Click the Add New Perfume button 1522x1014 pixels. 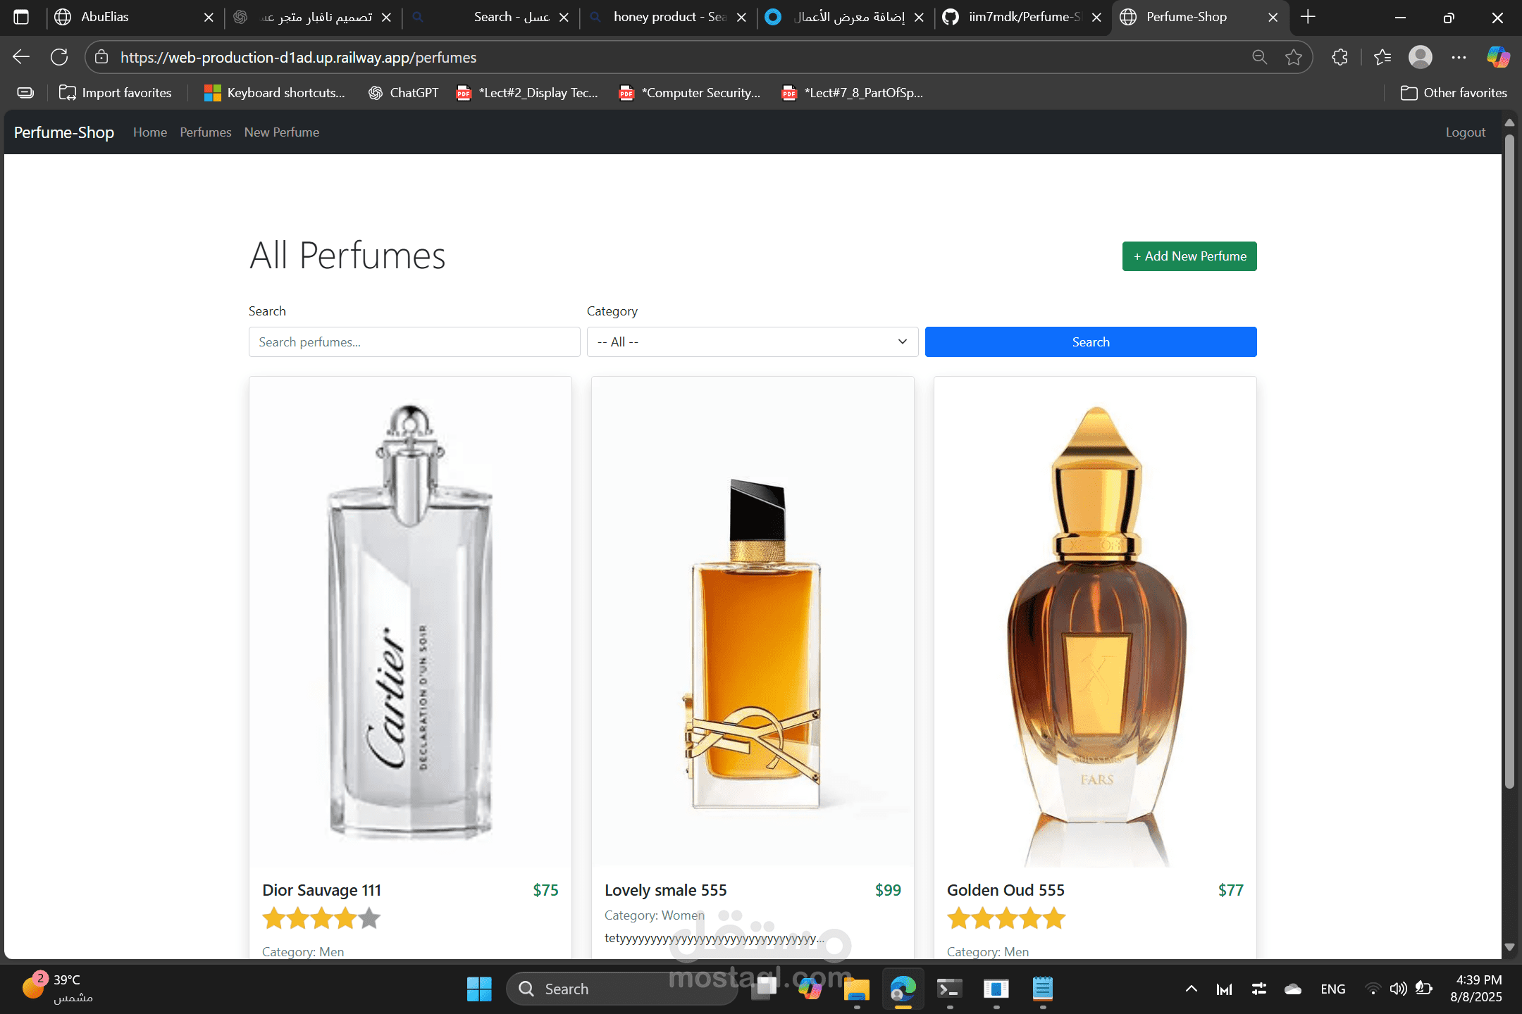[x=1189, y=256]
